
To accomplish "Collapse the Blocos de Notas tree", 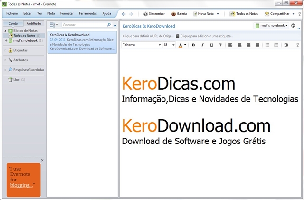I will tap(5, 31).
